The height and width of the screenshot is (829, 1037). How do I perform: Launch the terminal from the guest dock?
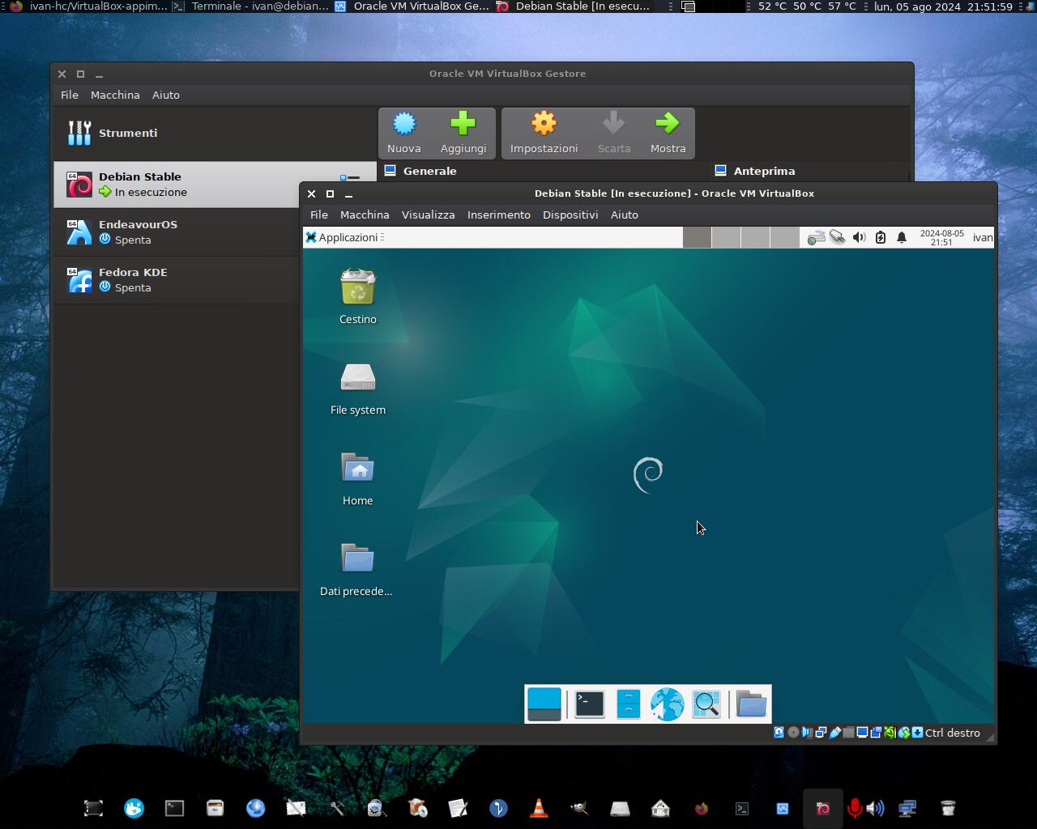coord(589,704)
